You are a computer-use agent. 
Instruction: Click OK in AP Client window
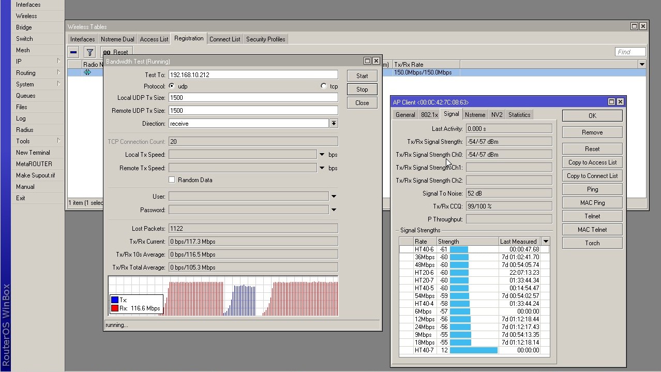coord(592,116)
